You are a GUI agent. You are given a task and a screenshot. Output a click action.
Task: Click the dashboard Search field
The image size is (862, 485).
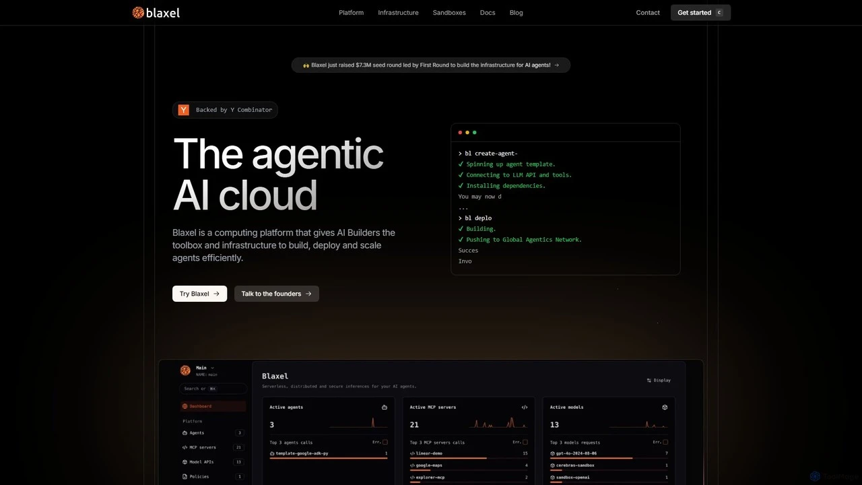tap(213, 389)
